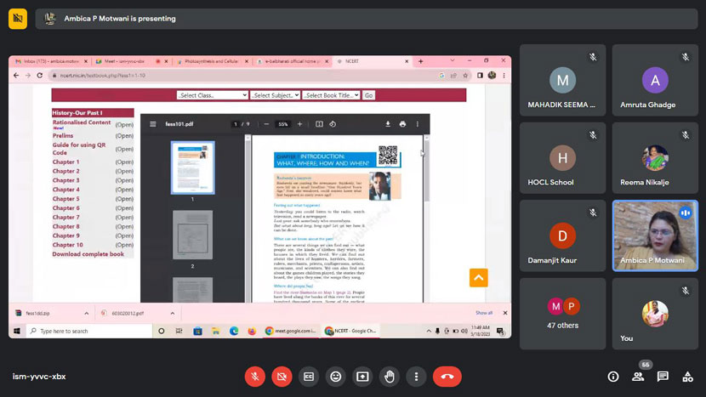Bookmark this page star icon
The width and height of the screenshot is (706, 397).
coord(465,76)
